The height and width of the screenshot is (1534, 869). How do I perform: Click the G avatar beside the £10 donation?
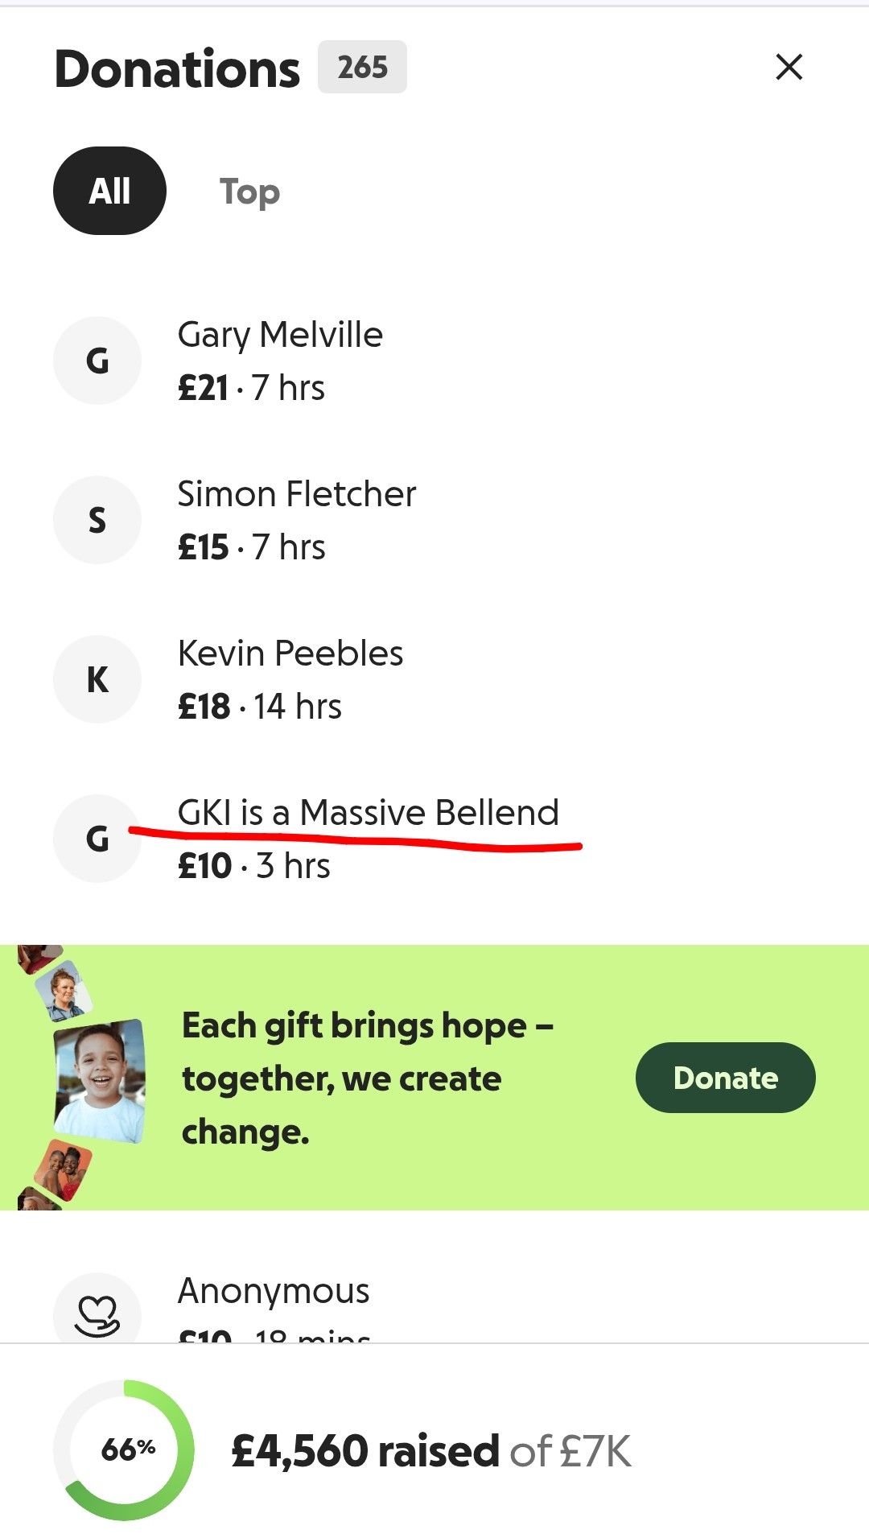[x=97, y=839]
